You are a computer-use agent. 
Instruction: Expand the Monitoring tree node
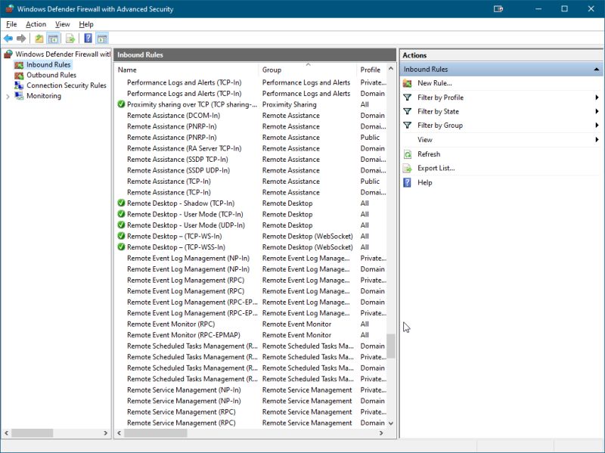tap(8, 97)
